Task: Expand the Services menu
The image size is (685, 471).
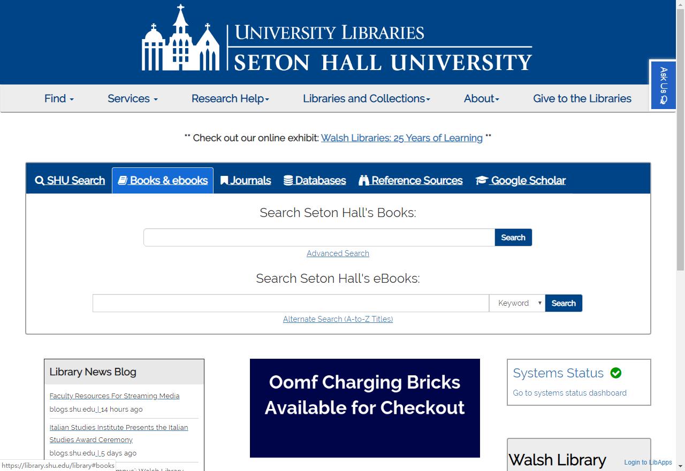Action: (x=133, y=98)
